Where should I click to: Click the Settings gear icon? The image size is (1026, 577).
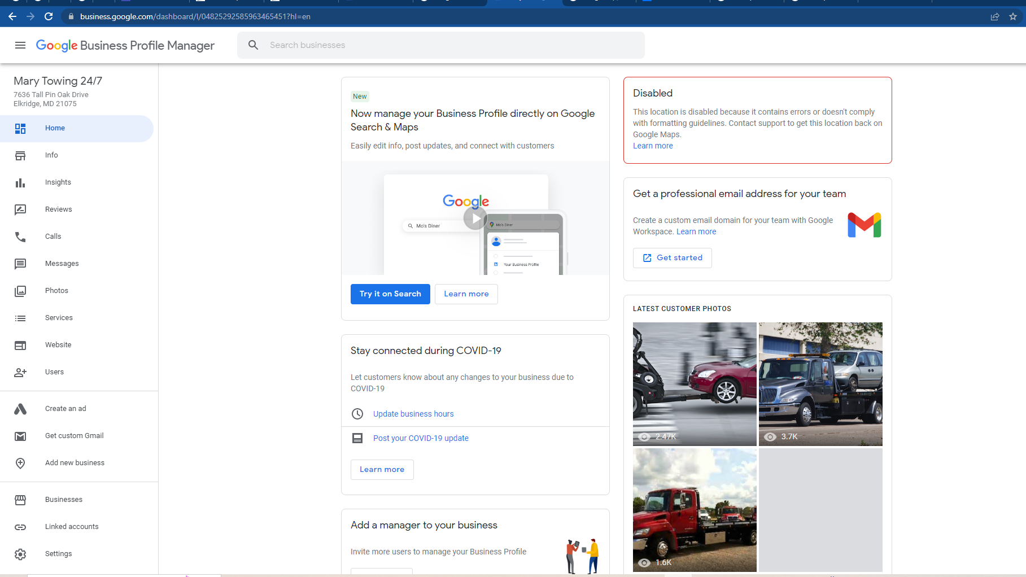click(x=20, y=554)
